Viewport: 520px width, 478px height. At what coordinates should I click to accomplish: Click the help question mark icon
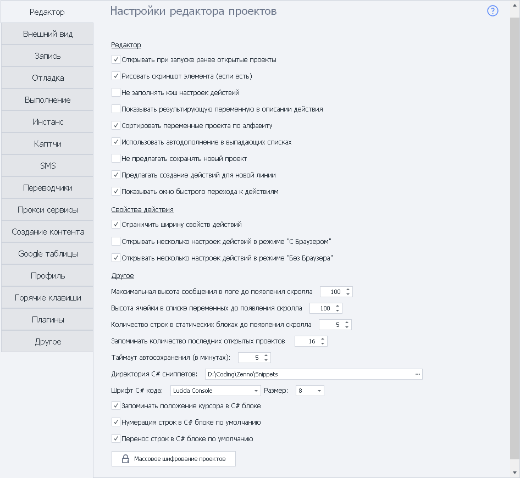coord(493,11)
